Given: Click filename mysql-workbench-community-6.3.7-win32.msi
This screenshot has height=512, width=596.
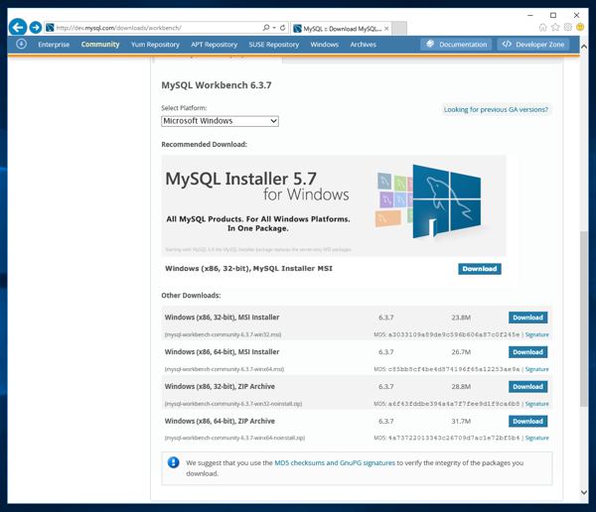Looking at the screenshot, I should (223, 334).
